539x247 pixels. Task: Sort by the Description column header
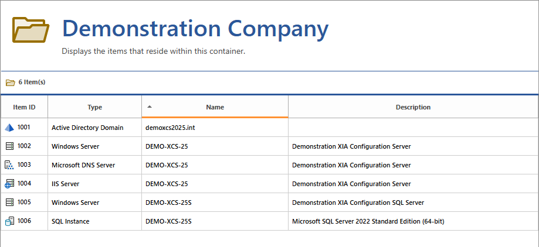tap(413, 108)
